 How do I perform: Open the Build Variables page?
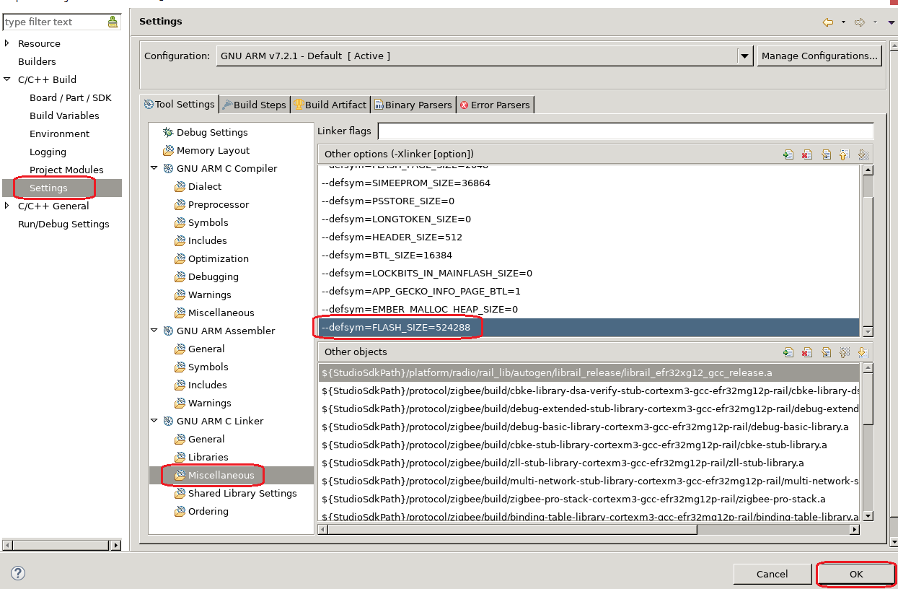point(64,115)
